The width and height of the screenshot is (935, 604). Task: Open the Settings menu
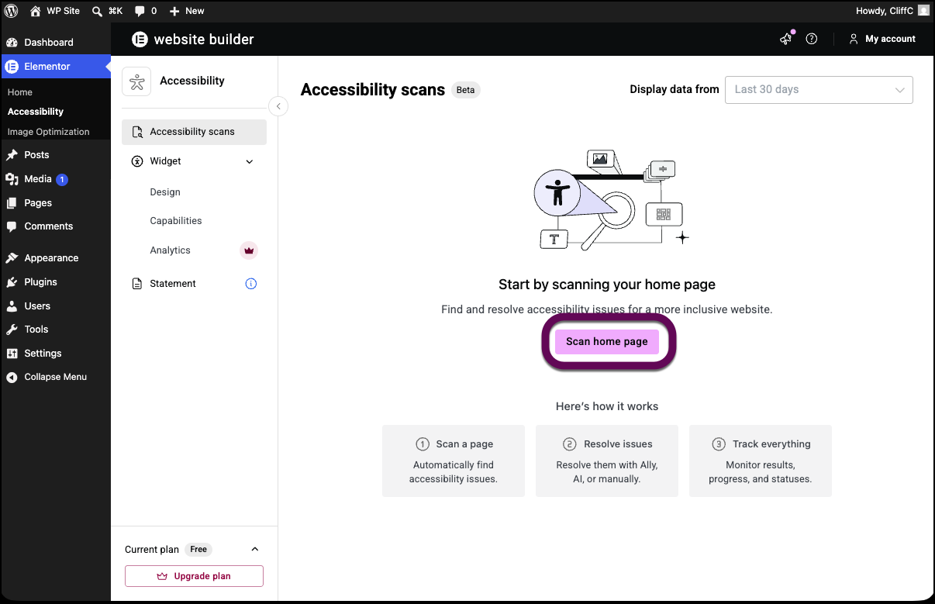55,353
